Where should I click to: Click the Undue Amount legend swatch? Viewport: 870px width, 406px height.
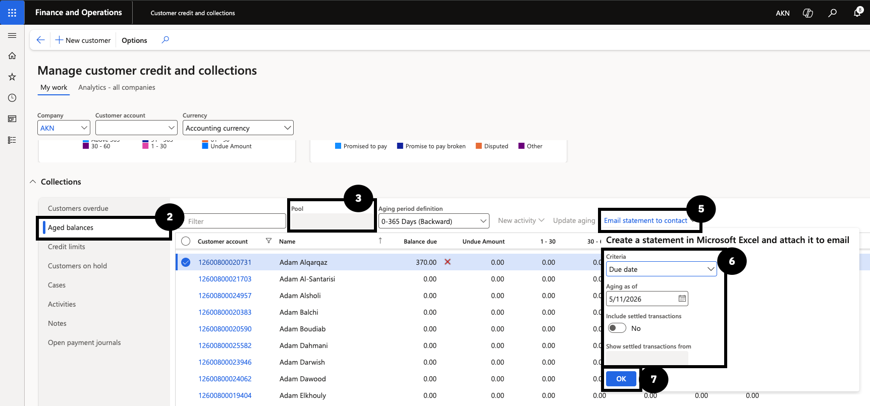point(205,146)
